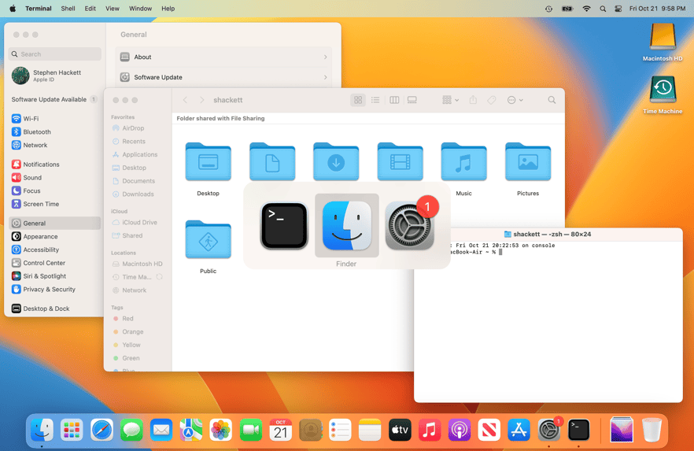Open the Apple menu
Image resolution: width=694 pixels, height=451 pixels.
coord(13,9)
